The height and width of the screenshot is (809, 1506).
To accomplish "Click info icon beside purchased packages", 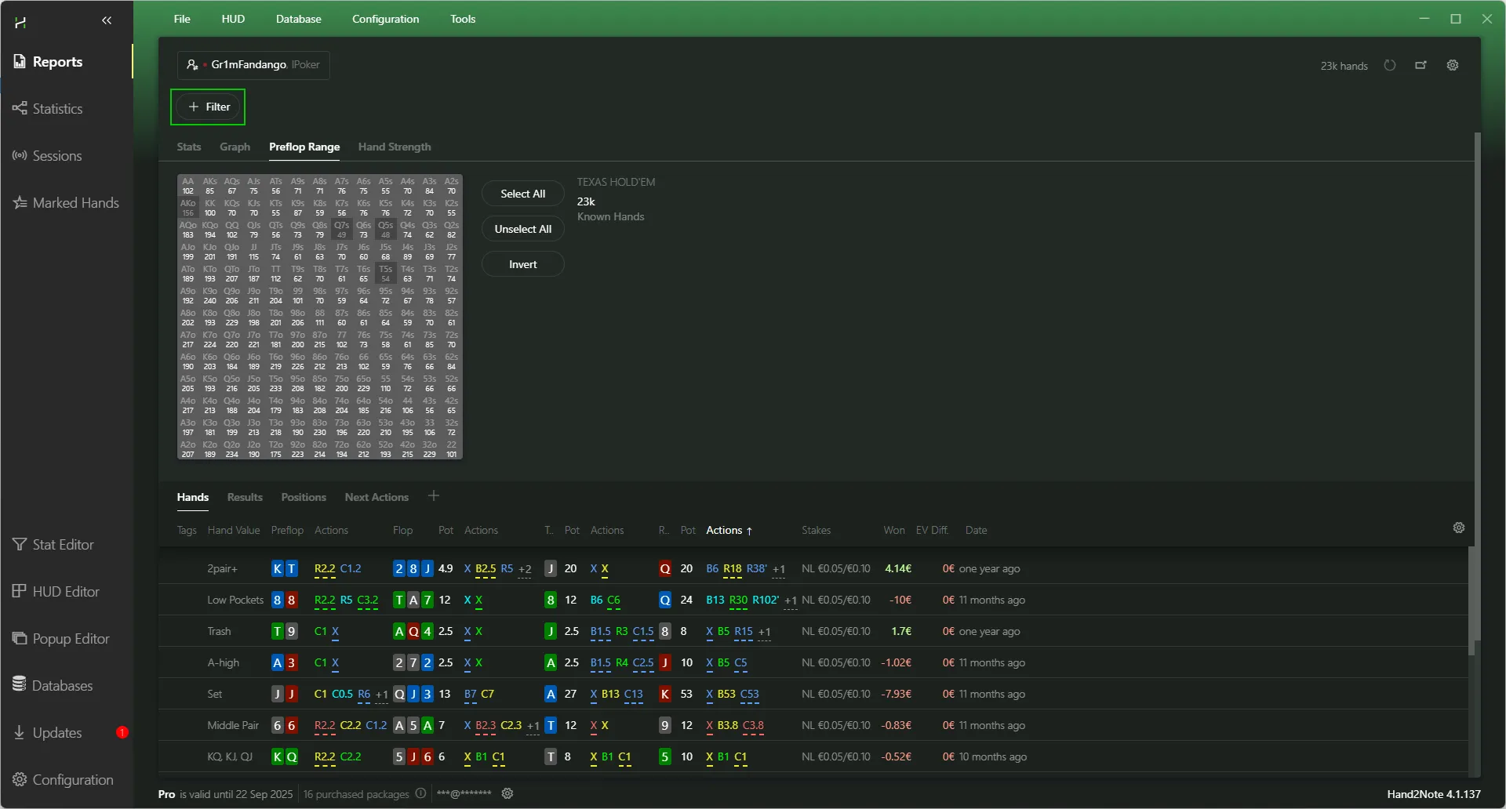I will (x=420, y=793).
